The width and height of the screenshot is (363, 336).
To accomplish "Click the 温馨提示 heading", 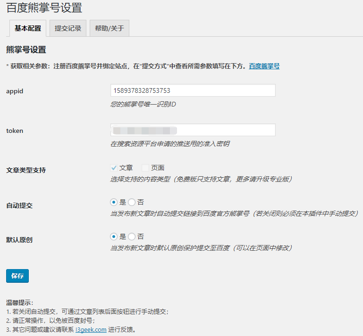I will tap(20, 303).
